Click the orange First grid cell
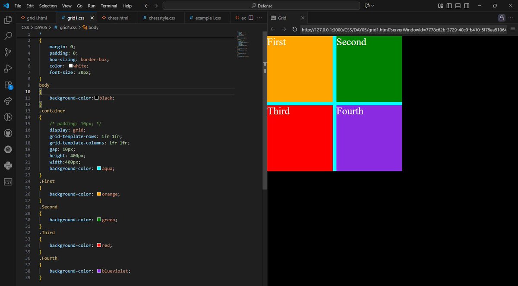 point(300,69)
